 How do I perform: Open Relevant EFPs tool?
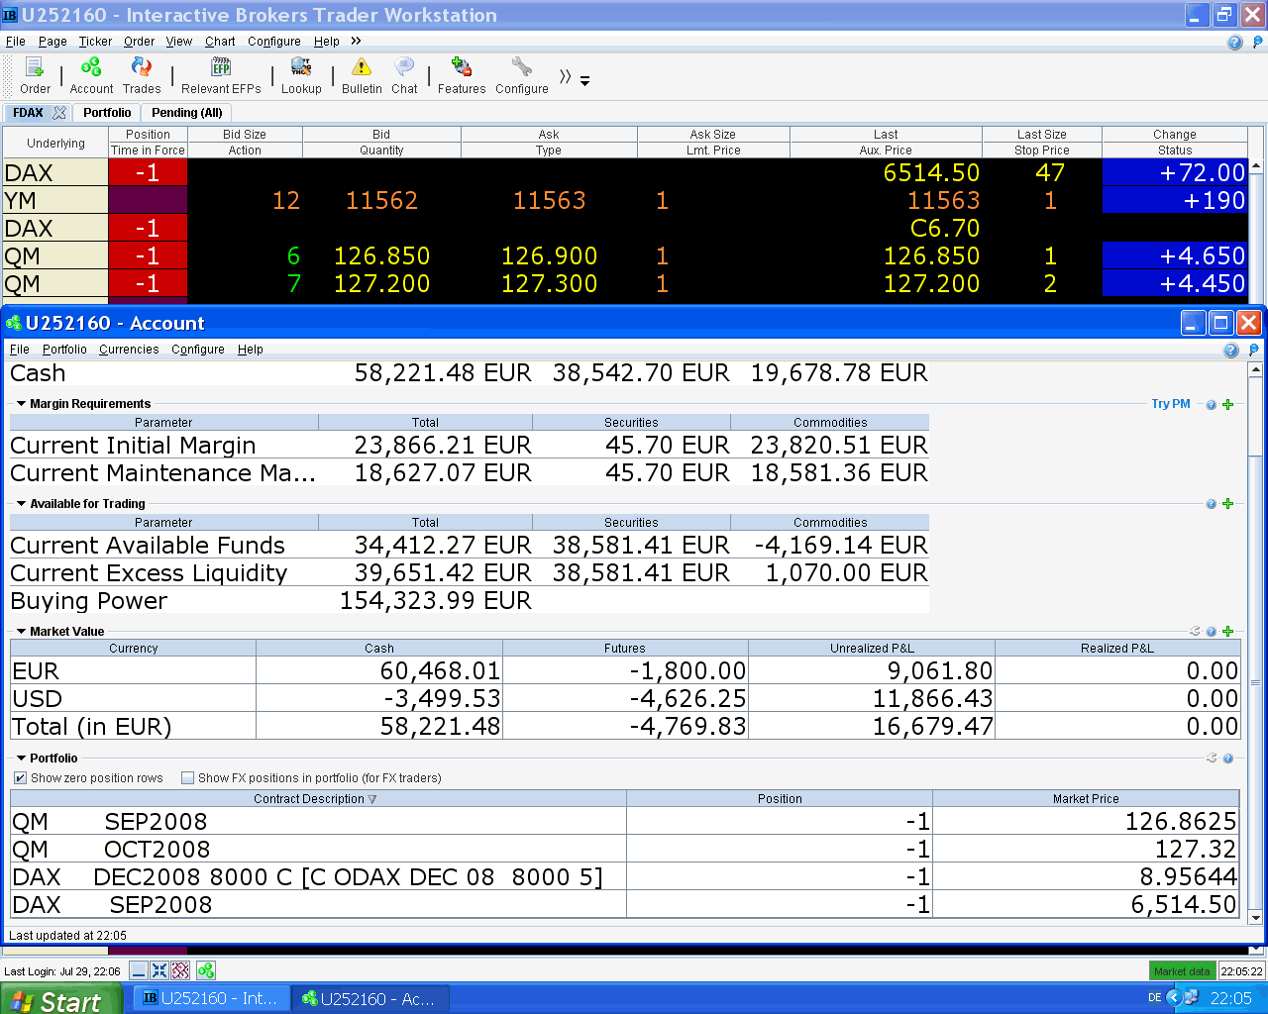click(221, 75)
